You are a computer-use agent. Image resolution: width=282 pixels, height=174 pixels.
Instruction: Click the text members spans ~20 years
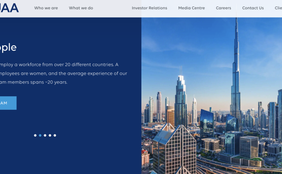click(x=33, y=82)
